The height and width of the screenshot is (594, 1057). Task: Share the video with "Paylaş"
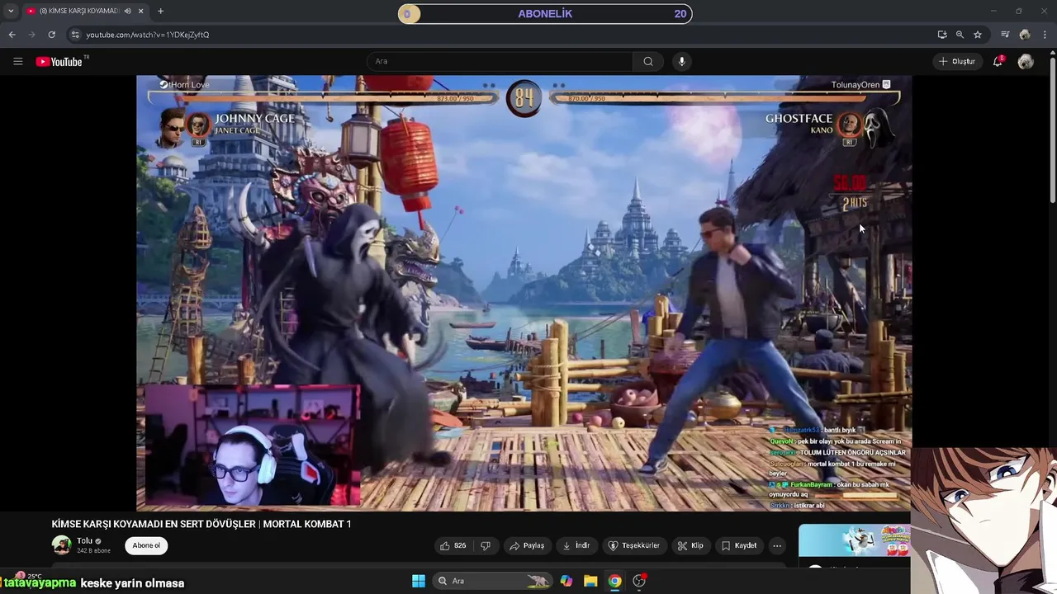527,545
